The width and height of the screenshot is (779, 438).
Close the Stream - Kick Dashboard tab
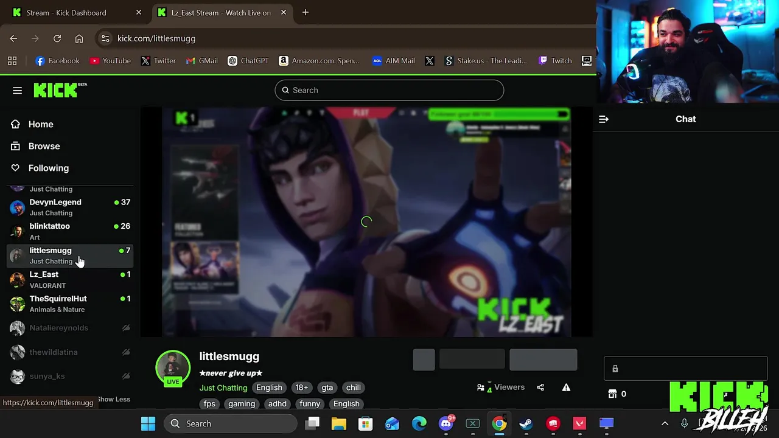point(139,13)
